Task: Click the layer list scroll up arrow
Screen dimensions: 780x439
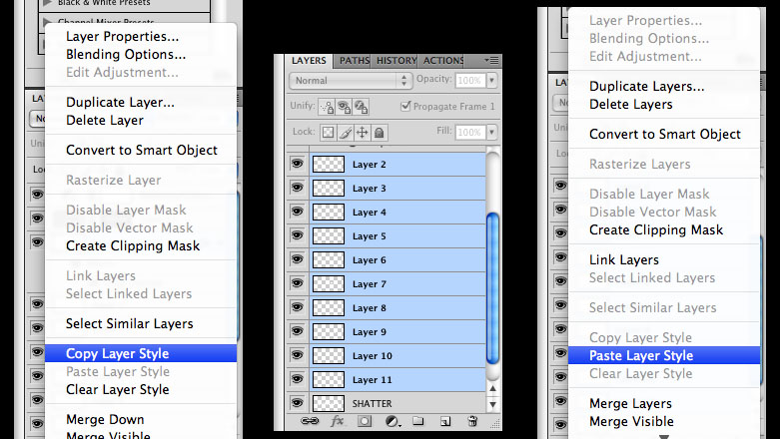Action: (x=492, y=388)
